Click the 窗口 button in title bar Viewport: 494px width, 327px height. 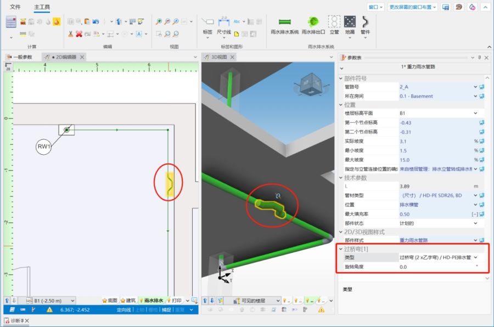pyautogui.click(x=375, y=7)
